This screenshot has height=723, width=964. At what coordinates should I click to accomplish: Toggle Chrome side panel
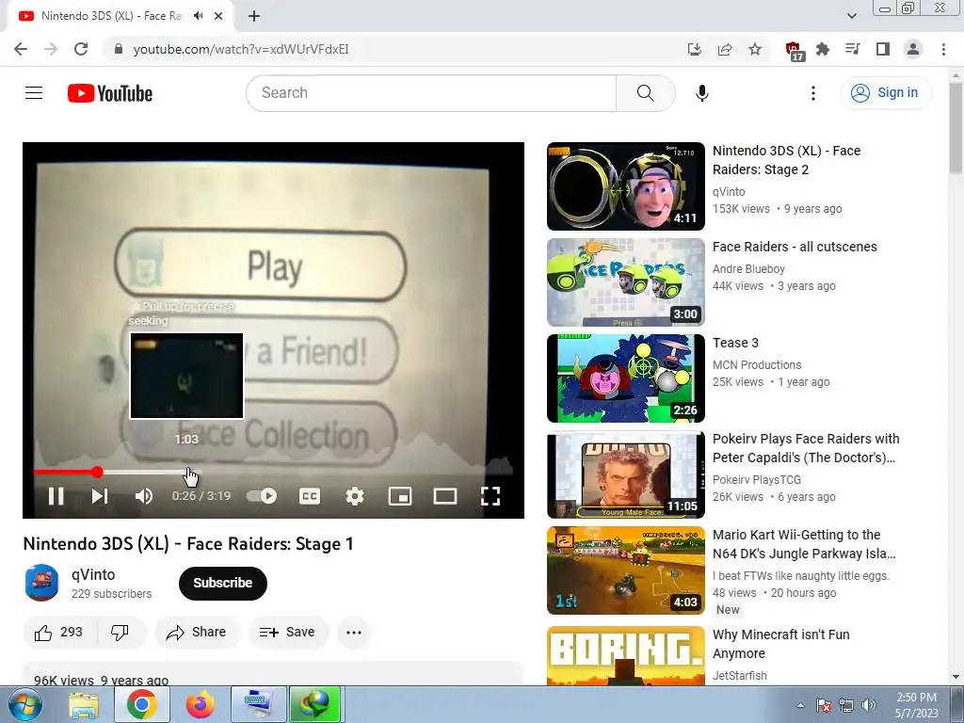point(883,49)
